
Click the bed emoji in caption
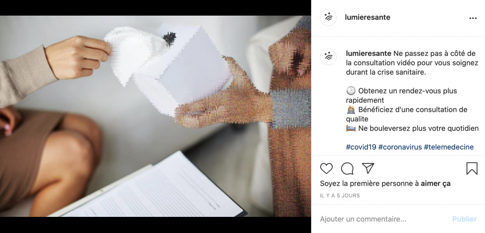(x=351, y=128)
